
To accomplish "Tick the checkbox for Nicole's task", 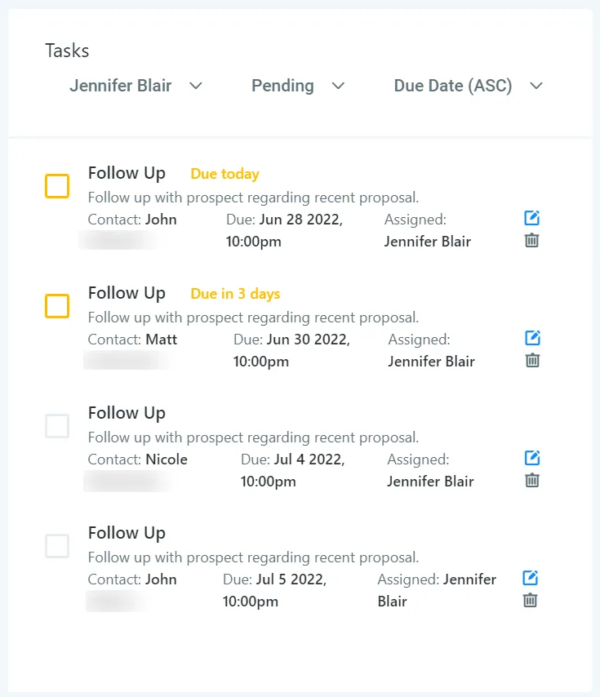I will (x=57, y=426).
